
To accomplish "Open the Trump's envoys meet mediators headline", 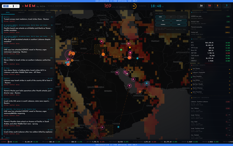I will (28, 19).
